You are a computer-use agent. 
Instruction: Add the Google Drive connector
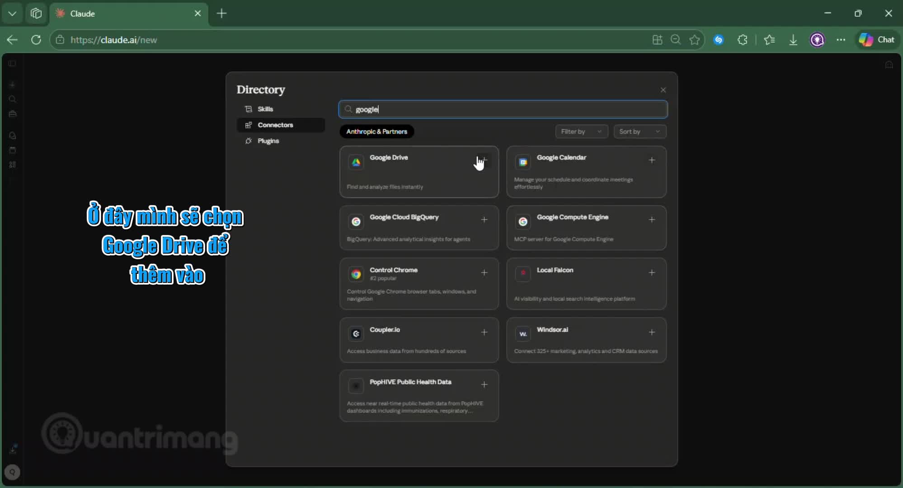tap(484, 160)
